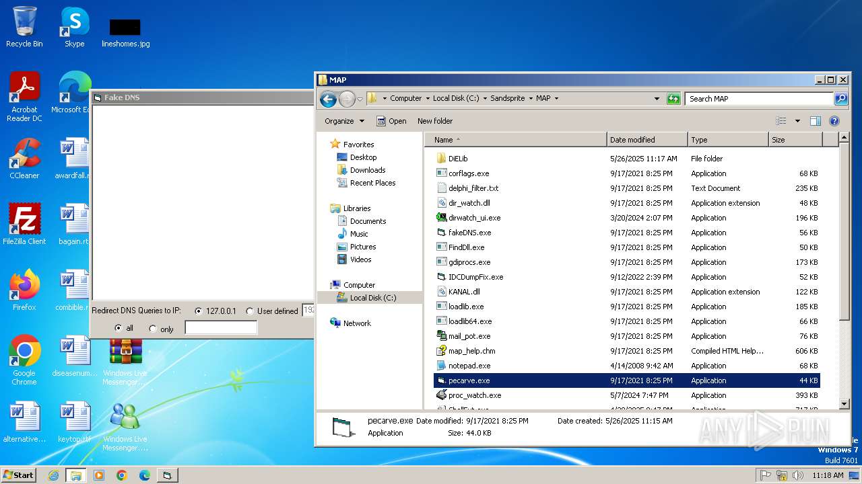The height and width of the screenshot is (484, 862).
Task: Select User defined radio button
Action: pos(250,311)
